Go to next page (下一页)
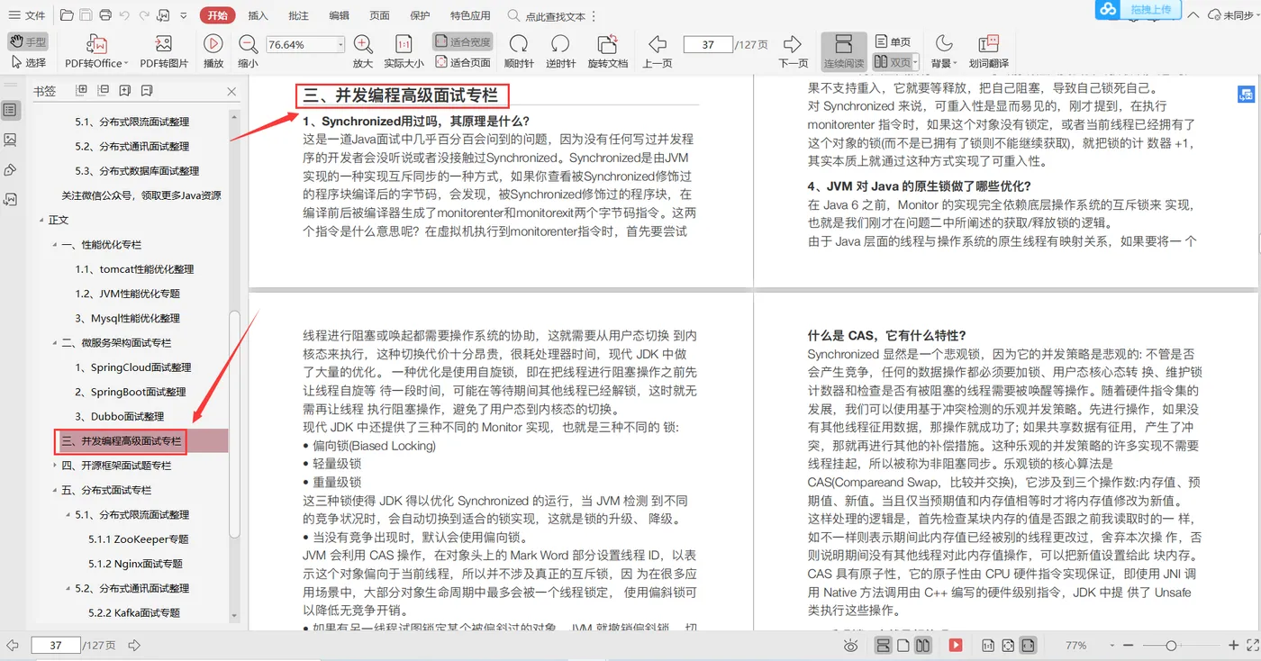This screenshot has width=1261, height=661. (793, 51)
